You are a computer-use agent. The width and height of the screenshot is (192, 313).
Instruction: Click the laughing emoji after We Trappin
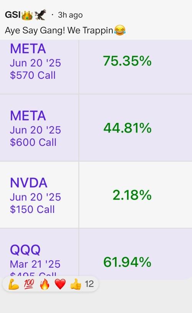pos(120,30)
